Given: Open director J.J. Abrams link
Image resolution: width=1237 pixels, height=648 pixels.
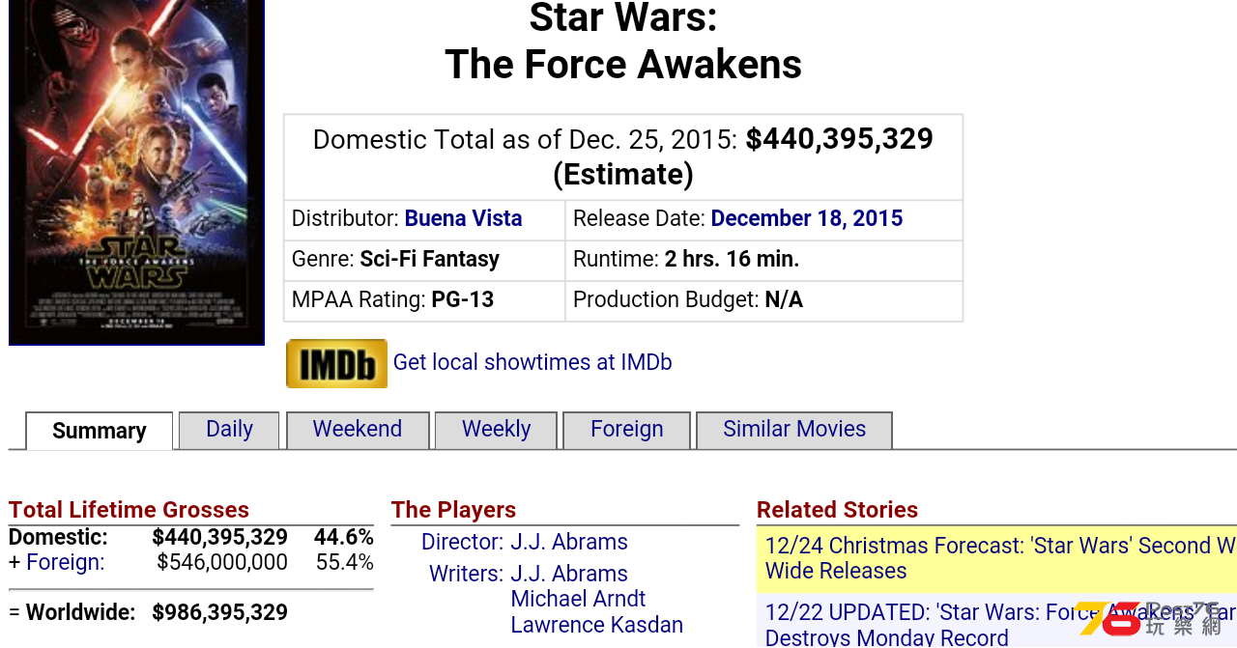Looking at the screenshot, I should 569,542.
